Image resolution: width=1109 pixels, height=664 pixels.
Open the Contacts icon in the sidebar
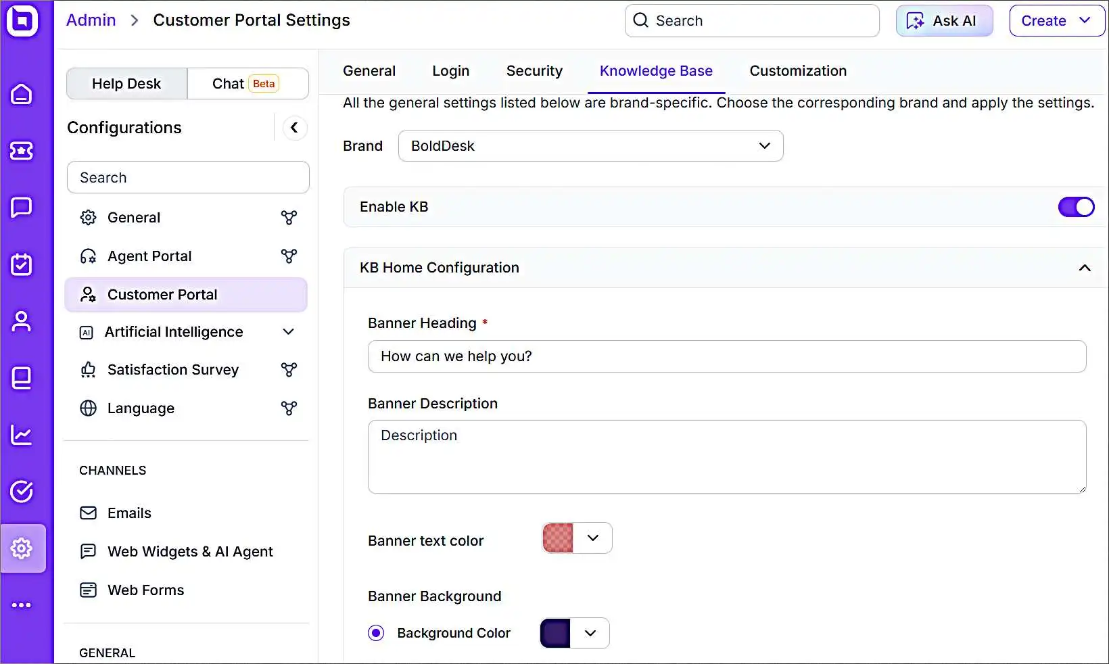22,322
